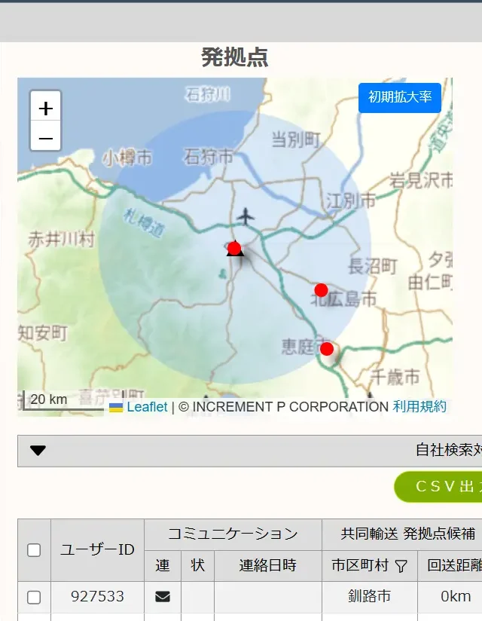Image resolution: width=482 pixels, height=621 pixels.
Task: Click the red marker near 恵庭市
Action: 326,348
